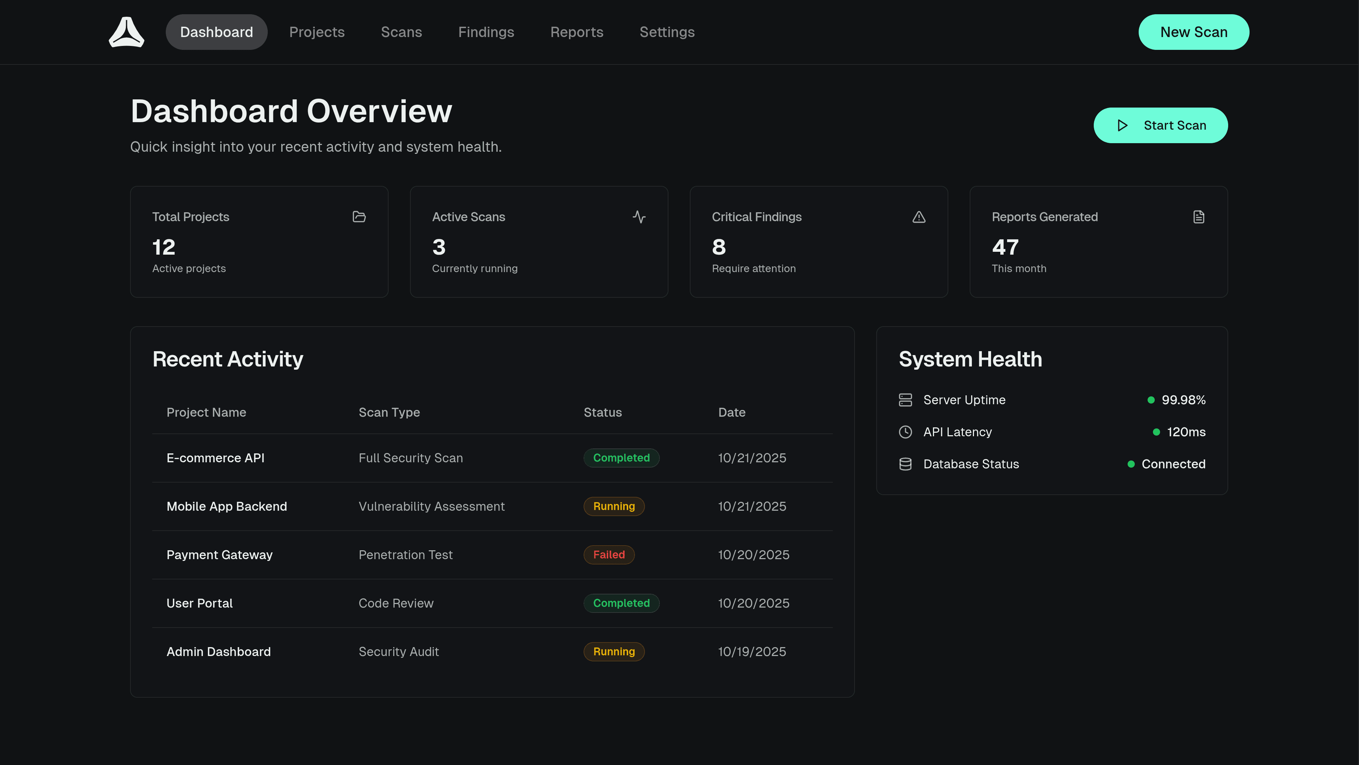1359x765 pixels.
Task: Select the Completed badge for E-commerce API
Action: click(x=621, y=457)
